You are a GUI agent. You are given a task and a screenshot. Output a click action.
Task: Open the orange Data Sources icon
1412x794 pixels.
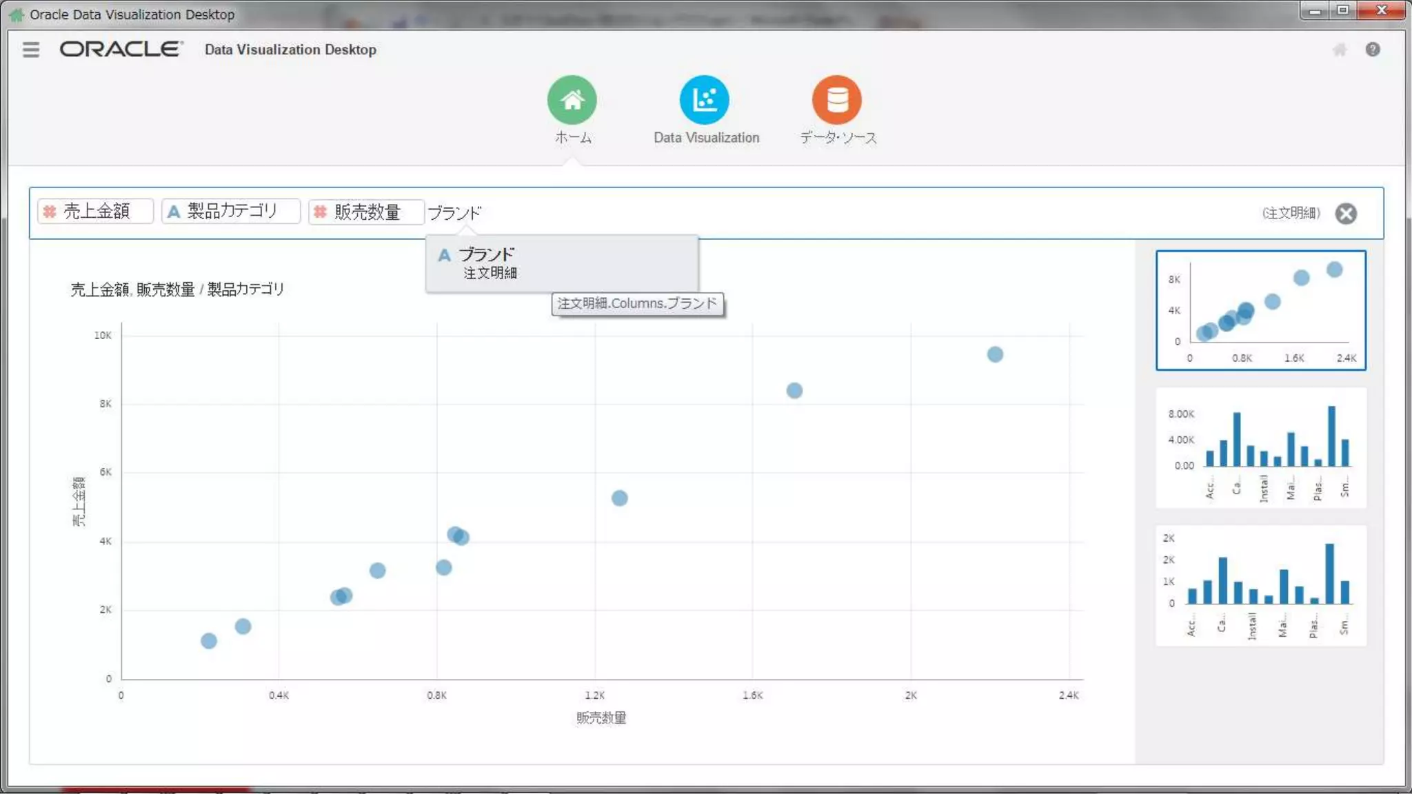pos(836,100)
